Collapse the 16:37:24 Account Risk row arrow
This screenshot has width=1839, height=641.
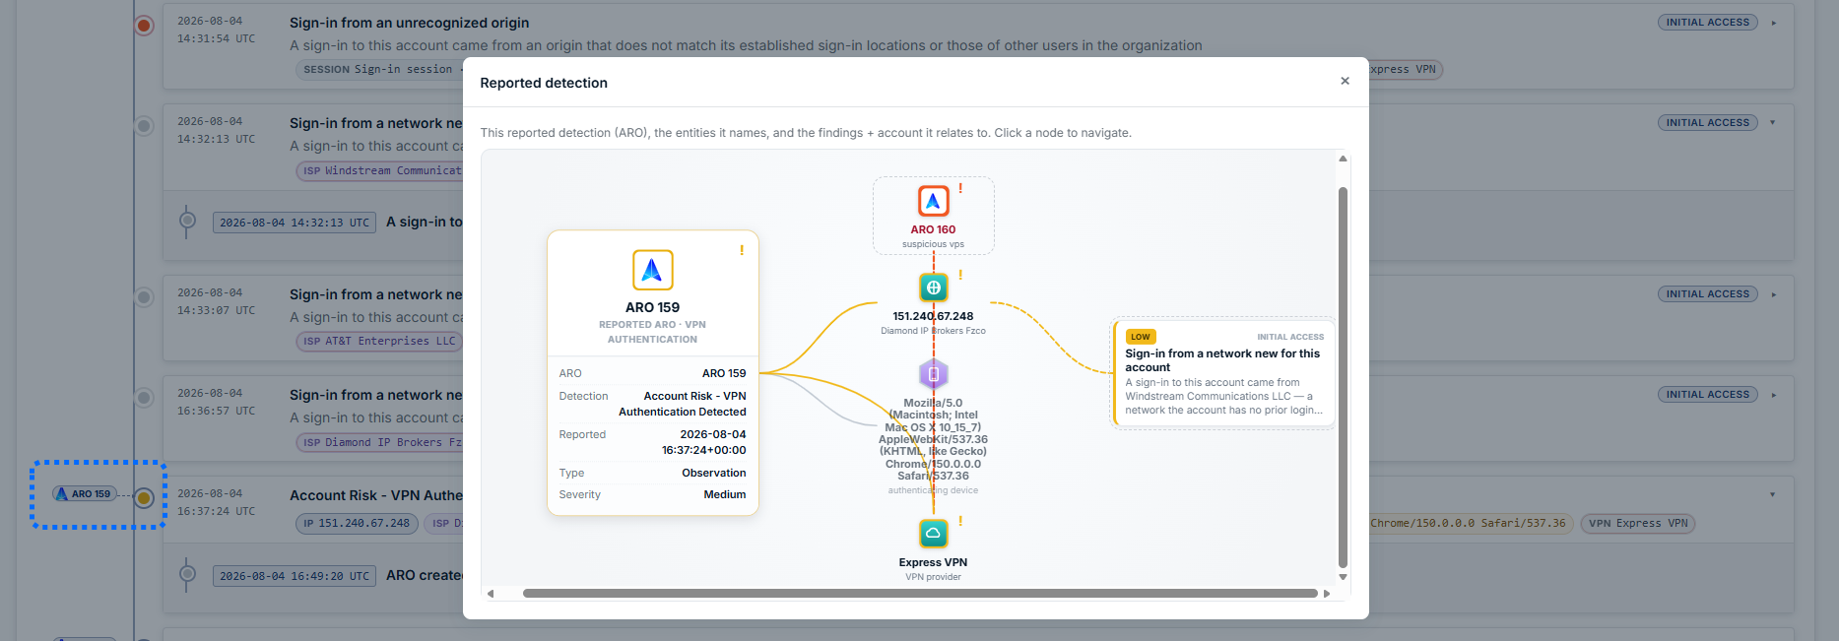coord(1773,495)
